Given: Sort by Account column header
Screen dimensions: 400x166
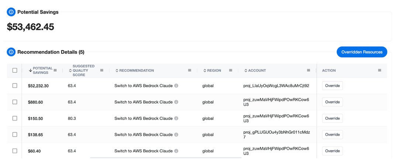Looking at the screenshot, I should (255, 70).
